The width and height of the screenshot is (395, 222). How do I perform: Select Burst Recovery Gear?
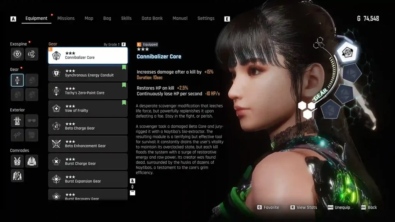pyautogui.click(x=88, y=195)
